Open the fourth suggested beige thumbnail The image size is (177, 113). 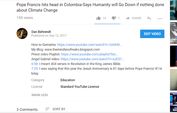(x=173, y=80)
